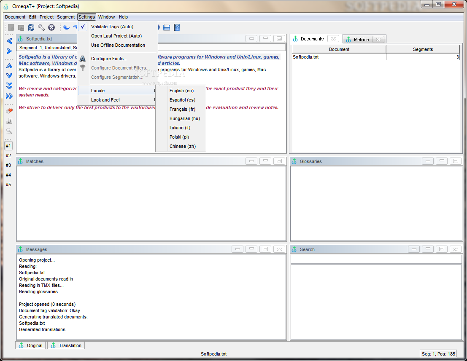Choose Italiano (it) locale
This screenshot has height=361, width=467.
coord(181,128)
